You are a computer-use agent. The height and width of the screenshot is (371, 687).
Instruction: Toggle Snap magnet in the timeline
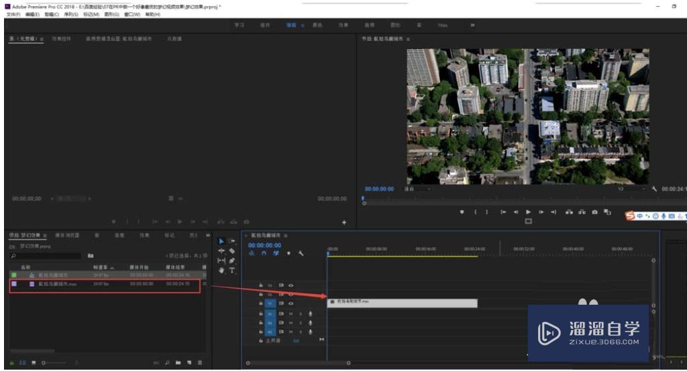coord(264,253)
